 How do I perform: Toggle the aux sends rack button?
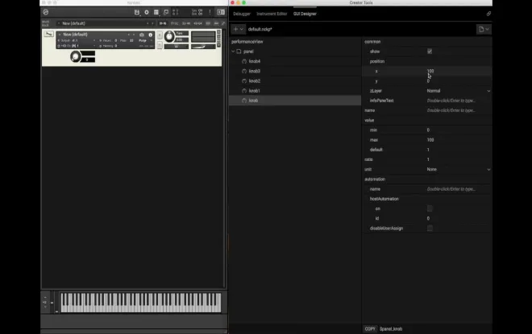point(216,23)
